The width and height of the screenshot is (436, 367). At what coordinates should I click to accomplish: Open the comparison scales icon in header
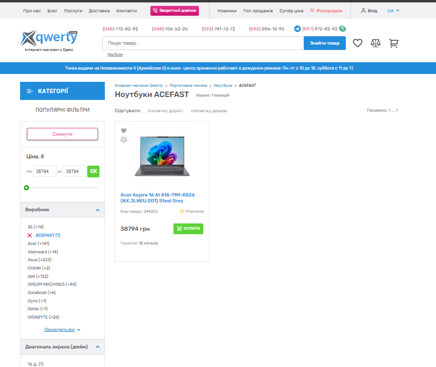[x=375, y=43]
